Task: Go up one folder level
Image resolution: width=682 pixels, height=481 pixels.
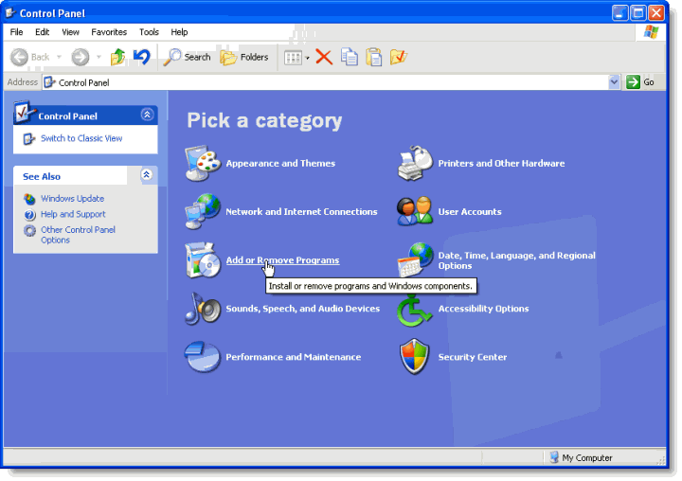Action: pos(117,57)
